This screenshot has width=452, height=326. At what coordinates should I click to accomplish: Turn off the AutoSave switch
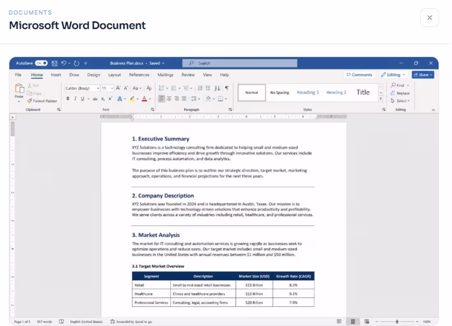(41, 63)
